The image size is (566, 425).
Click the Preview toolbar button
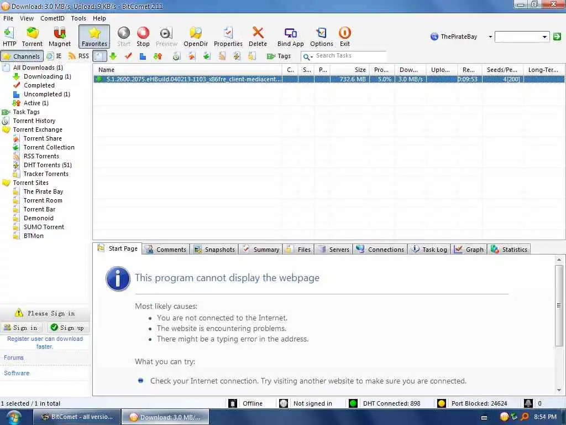click(166, 37)
